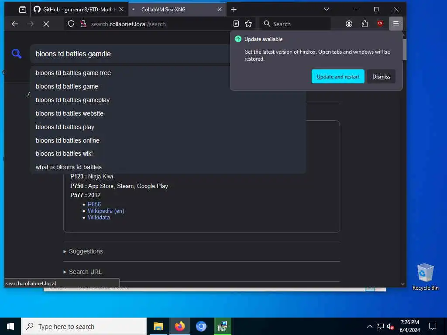Image resolution: width=447 pixels, height=335 pixels.
Task: Bookmark this page with the star
Action: point(248,24)
